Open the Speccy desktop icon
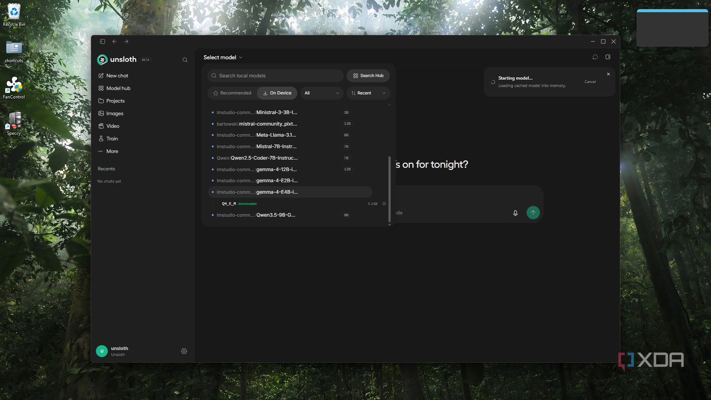The height and width of the screenshot is (400, 711). 14,124
